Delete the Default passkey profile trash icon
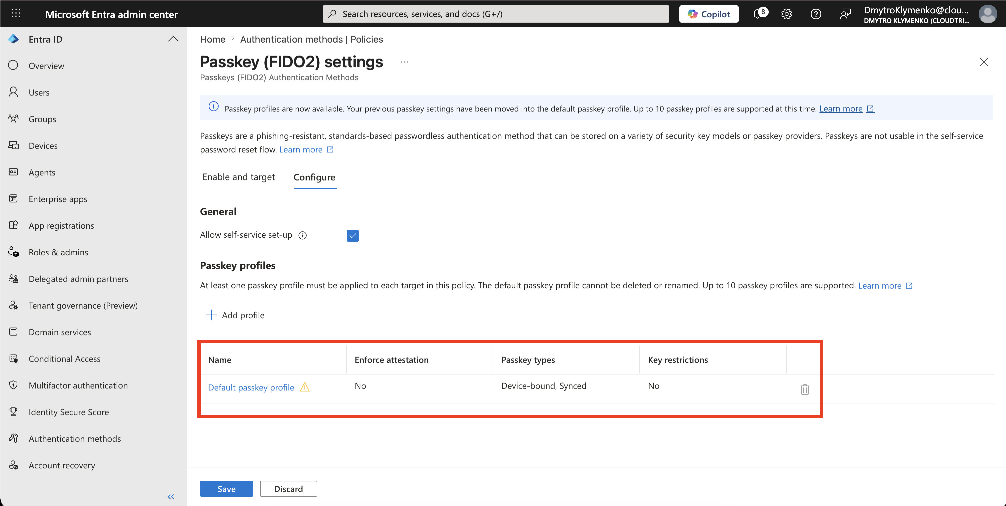The height and width of the screenshot is (506, 1006). 804,389
